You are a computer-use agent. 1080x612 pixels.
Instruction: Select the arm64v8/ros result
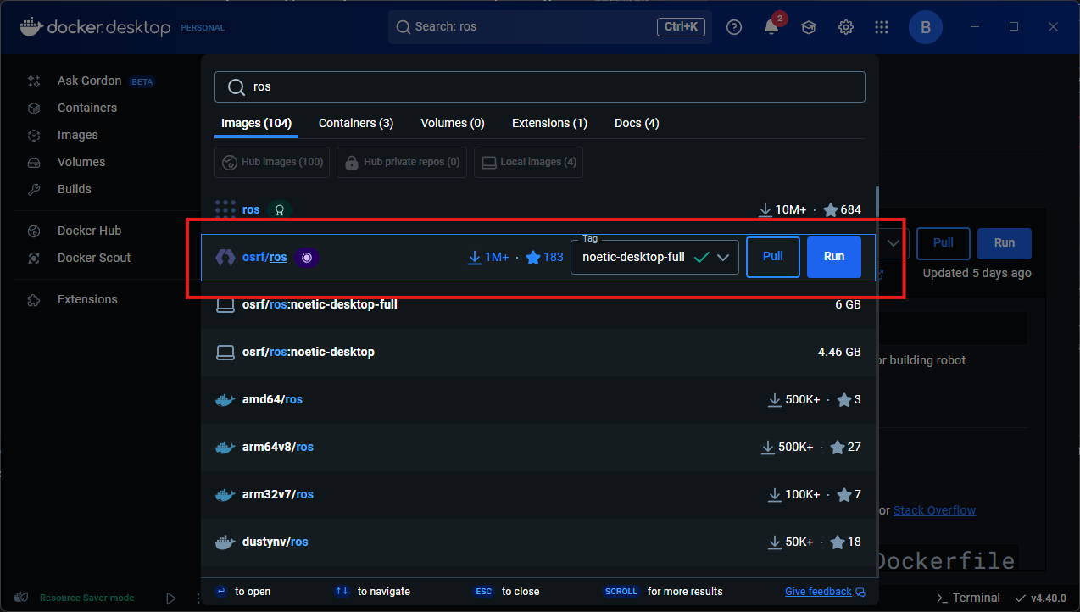(538, 448)
